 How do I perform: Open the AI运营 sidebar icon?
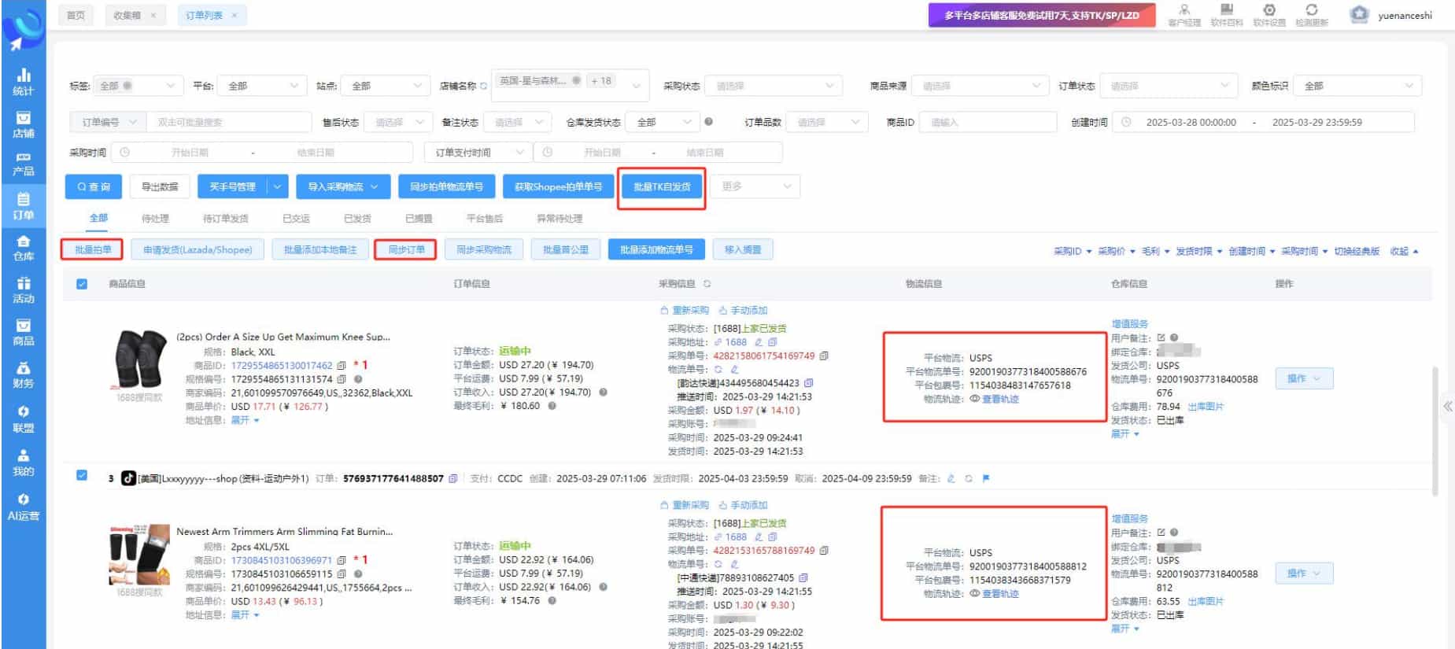click(x=24, y=507)
